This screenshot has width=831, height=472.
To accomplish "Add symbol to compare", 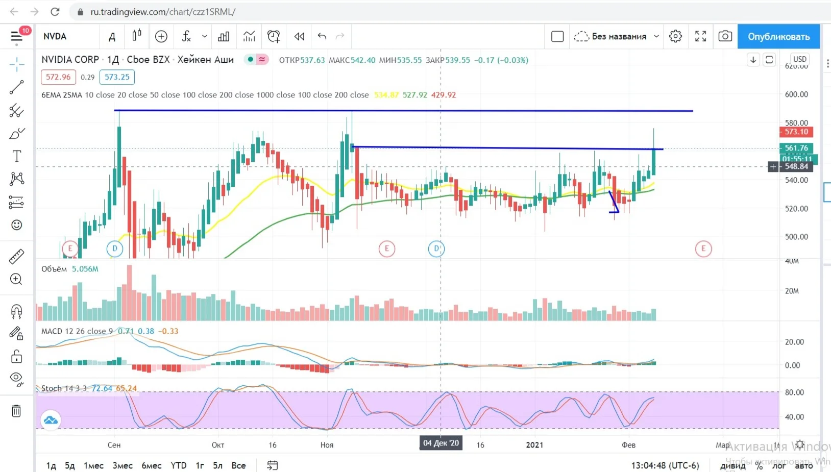I will click(161, 36).
